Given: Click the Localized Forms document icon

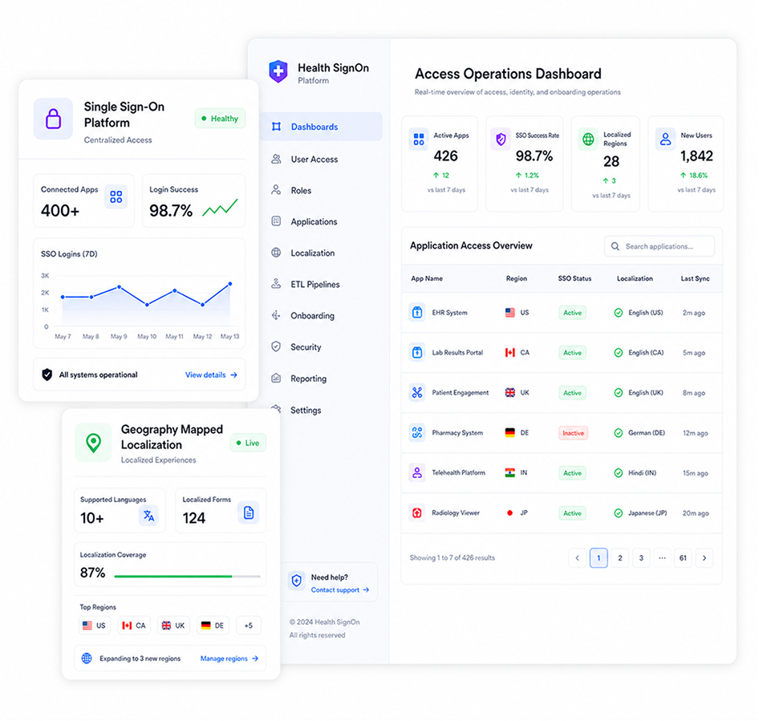Looking at the screenshot, I should click(x=249, y=512).
